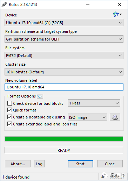Expand the Partition scheme dropdown

(x=64, y=39)
